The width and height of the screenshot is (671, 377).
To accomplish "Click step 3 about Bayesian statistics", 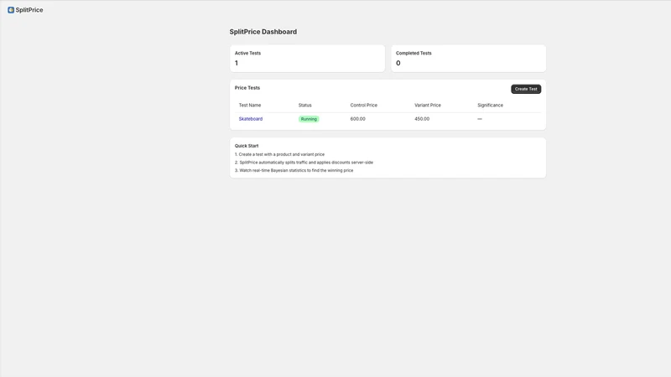I will [294, 170].
